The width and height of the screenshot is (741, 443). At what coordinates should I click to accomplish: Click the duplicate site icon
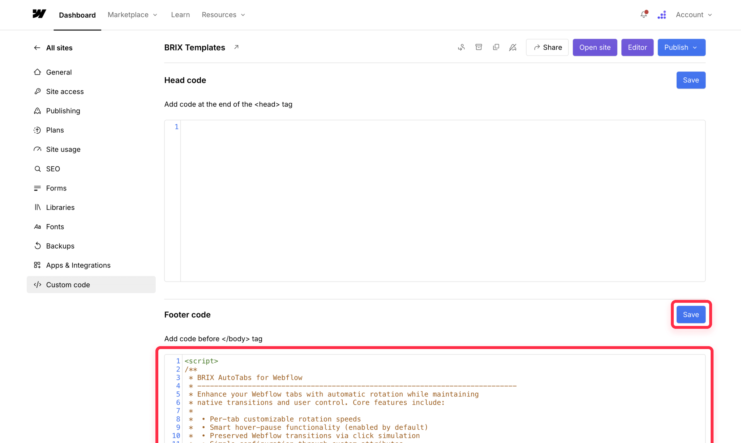[496, 47]
